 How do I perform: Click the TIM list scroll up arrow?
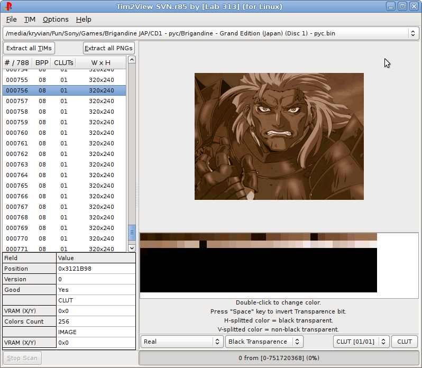pos(132,60)
